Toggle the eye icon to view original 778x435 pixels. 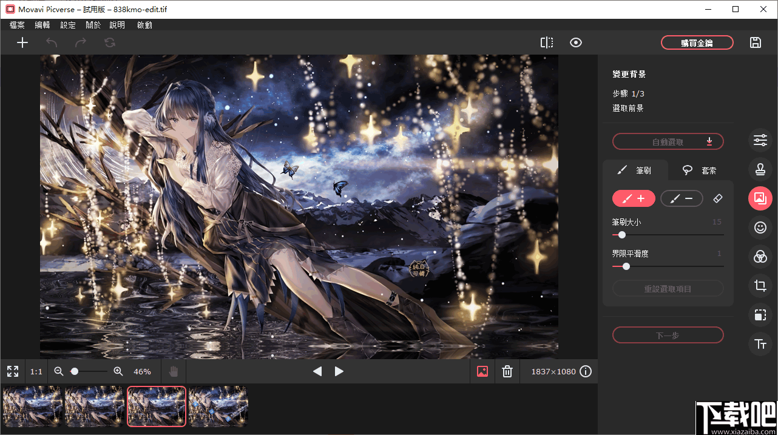point(576,42)
